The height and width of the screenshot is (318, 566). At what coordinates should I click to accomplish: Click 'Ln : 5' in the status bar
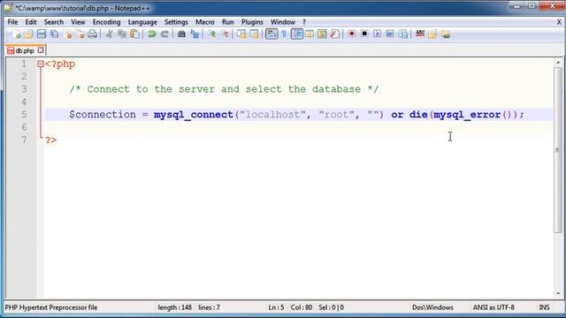[276, 307]
